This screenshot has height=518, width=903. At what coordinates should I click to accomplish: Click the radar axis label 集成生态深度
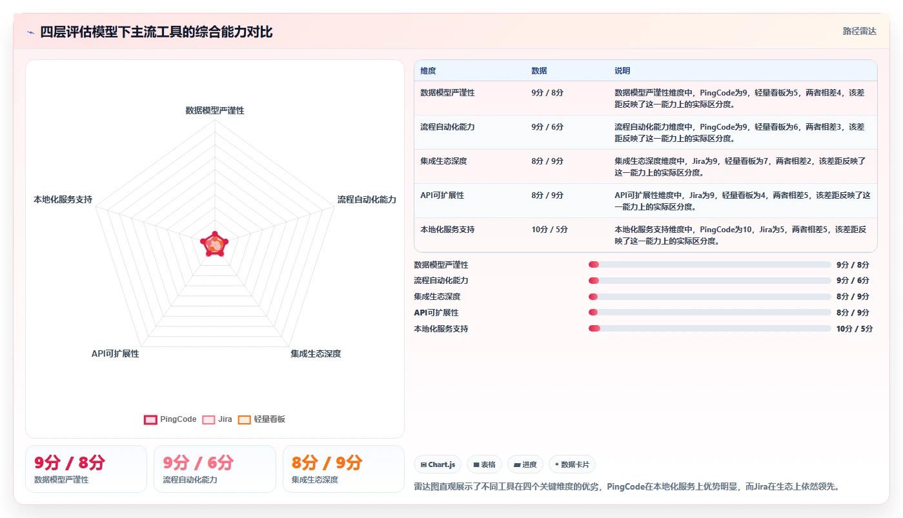click(316, 354)
